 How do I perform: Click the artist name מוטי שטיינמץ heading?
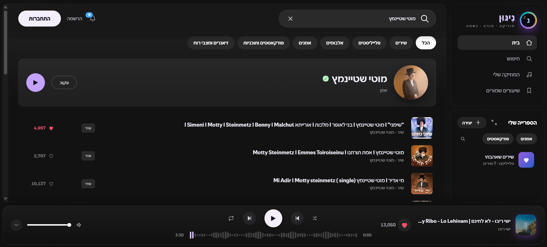click(359, 78)
